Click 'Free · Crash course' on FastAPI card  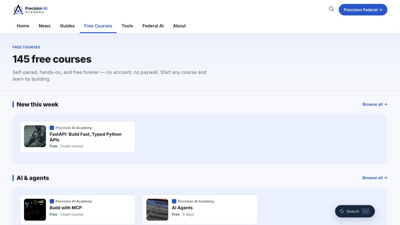66,146
